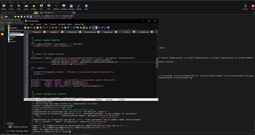
Task: Click the left tab scroll arrow in editor
Action: click(x=25, y=31)
